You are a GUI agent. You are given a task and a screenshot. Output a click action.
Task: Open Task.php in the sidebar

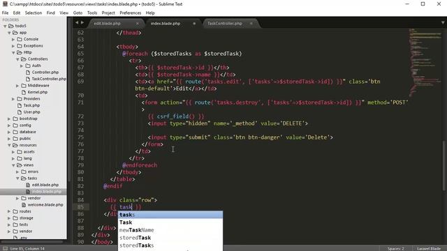pyautogui.click(x=31, y=105)
